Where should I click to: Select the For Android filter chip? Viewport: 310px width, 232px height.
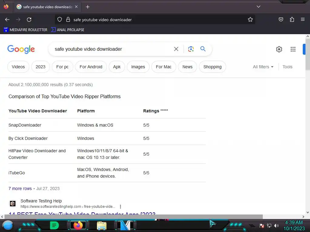(91, 67)
